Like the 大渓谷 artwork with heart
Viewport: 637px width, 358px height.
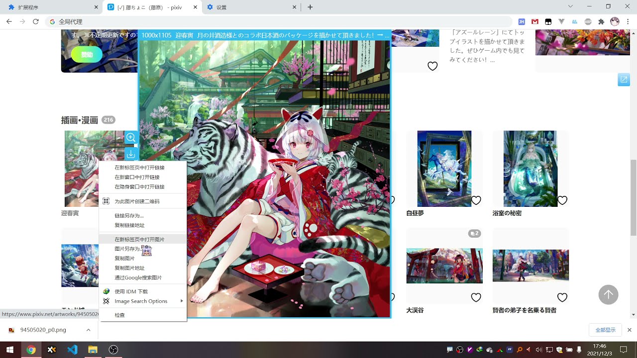(x=476, y=297)
